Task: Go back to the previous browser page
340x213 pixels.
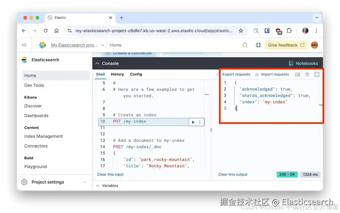Action: [x=24, y=31]
